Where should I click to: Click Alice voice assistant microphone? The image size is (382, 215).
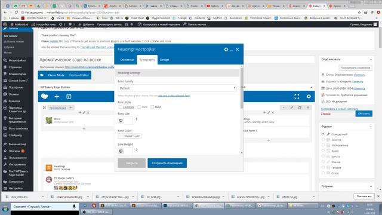click(x=74, y=207)
